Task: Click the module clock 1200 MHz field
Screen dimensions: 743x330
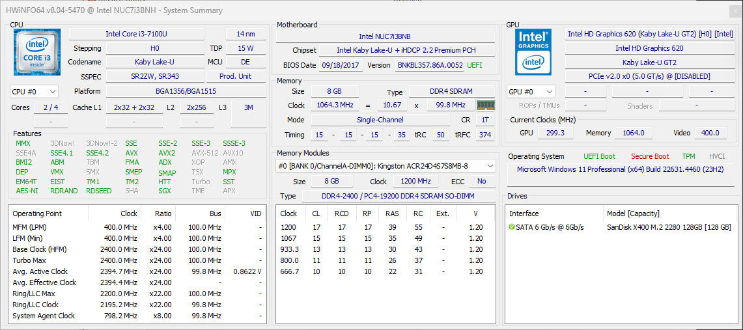Action: (417, 182)
